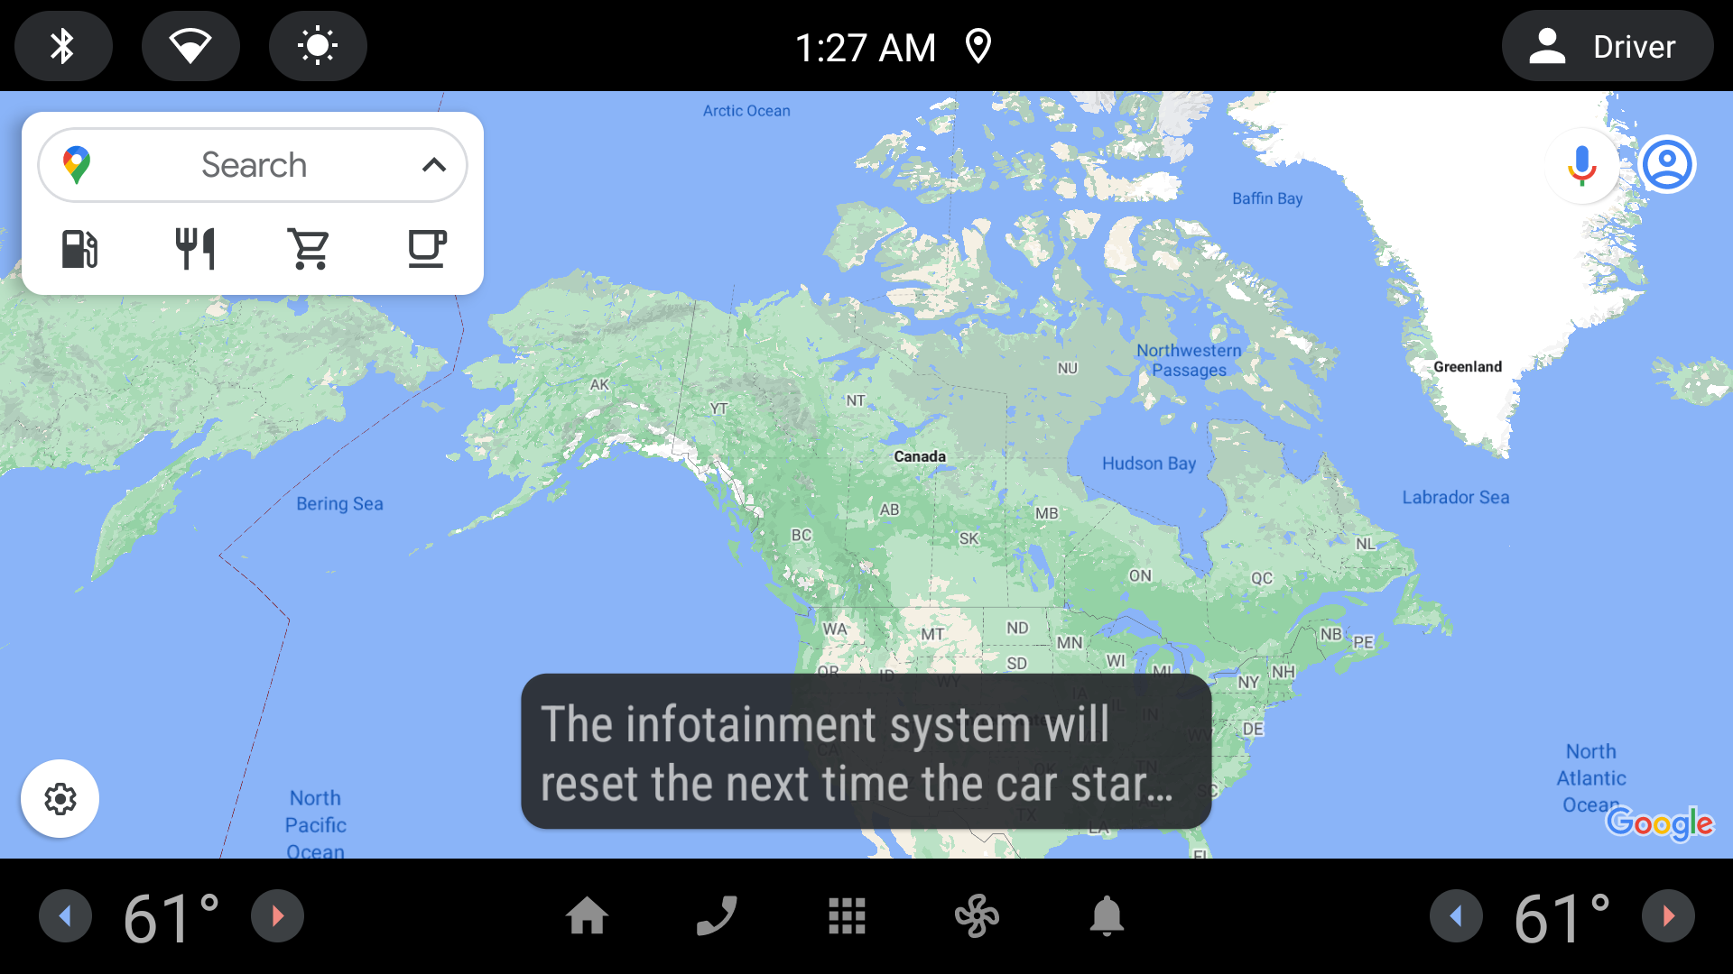1733x974 pixels.
Task: Toggle Bluetooth on or off
Action: [64, 45]
